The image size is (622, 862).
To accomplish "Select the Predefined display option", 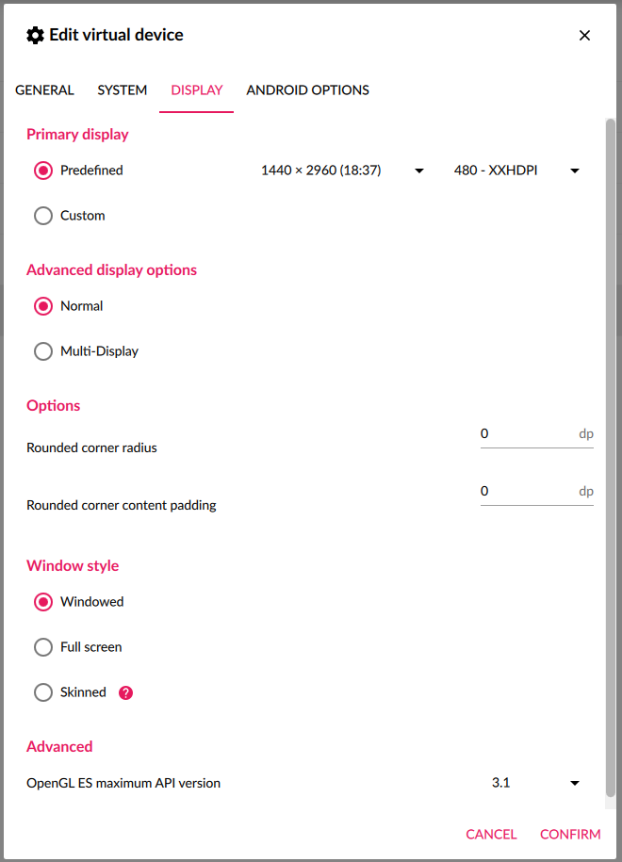I will [x=42, y=171].
